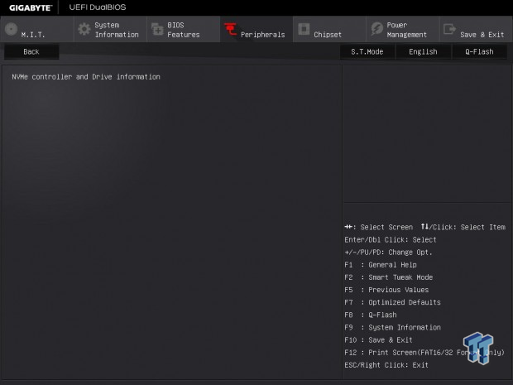Launch Q-Flash utility button

(x=479, y=51)
